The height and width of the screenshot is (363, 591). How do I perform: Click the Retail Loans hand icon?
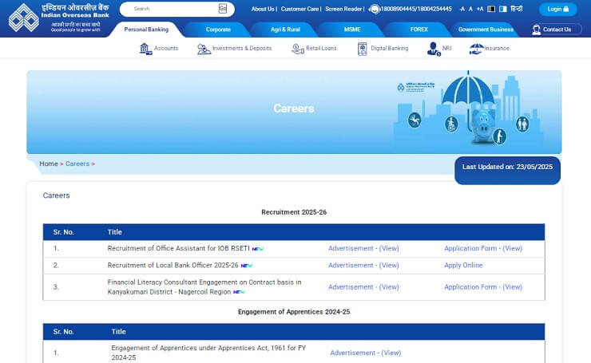(x=298, y=49)
